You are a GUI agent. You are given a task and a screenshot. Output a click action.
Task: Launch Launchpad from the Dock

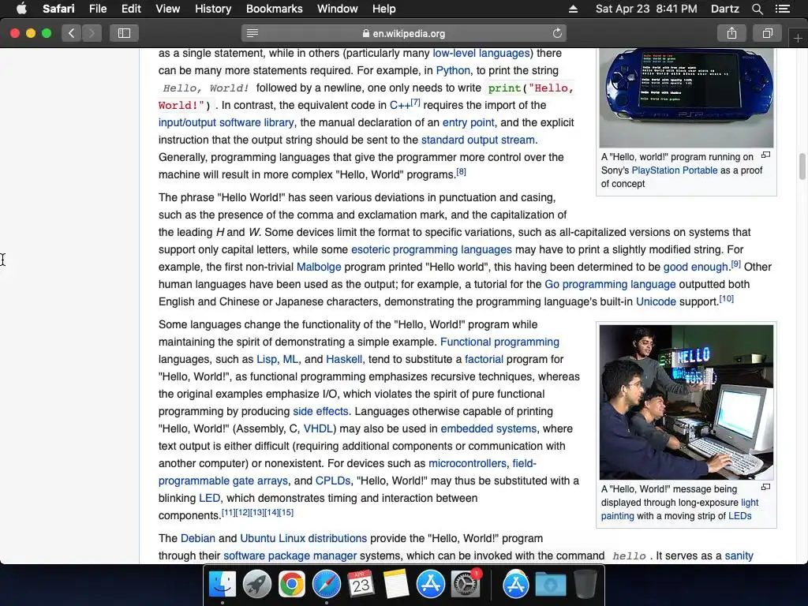pyautogui.click(x=257, y=585)
